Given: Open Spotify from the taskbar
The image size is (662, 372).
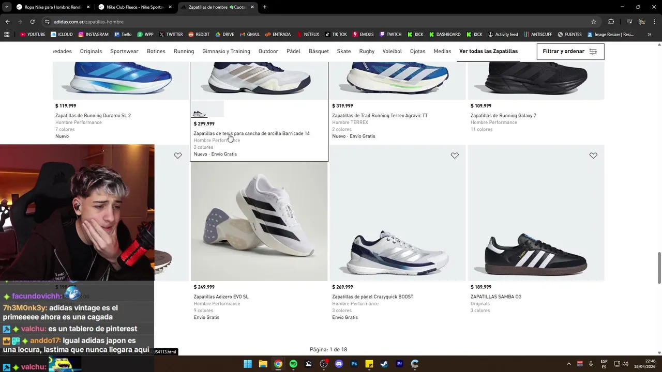Looking at the screenshot, I should (x=293, y=364).
